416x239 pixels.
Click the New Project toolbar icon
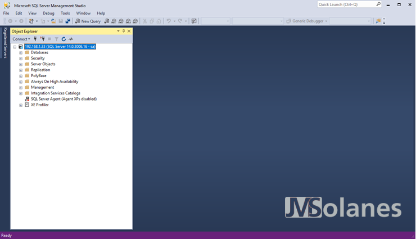[31, 21]
